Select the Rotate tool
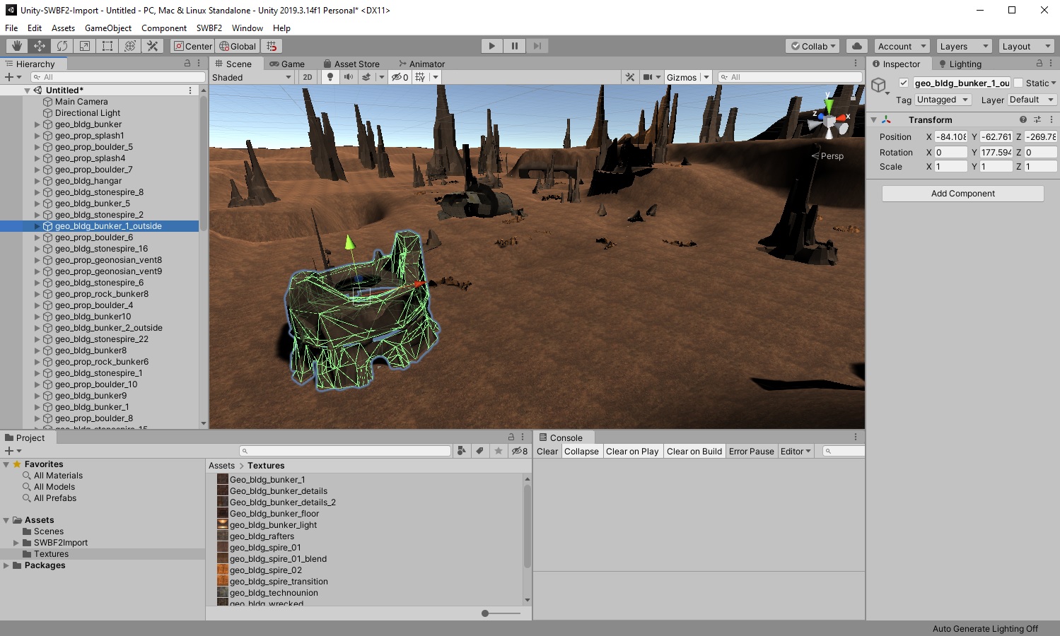 pos(62,46)
